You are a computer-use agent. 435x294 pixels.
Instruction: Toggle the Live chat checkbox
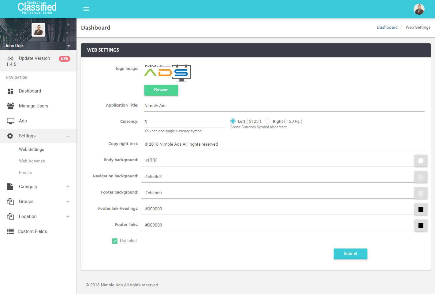(115, 241)
